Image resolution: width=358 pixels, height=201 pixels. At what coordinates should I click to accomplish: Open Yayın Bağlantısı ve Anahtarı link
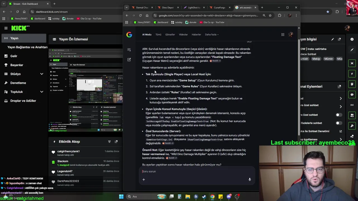point(27,47)
